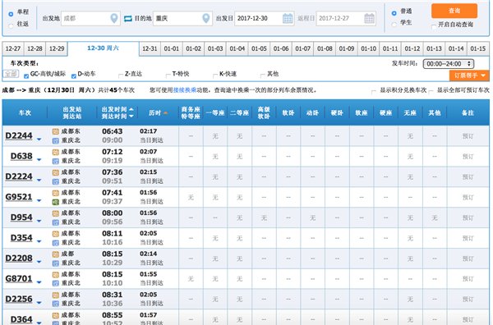Enable 开启自动查询 auto query checkbox
The width and height of the screenshot is (493, 325).
434,27
